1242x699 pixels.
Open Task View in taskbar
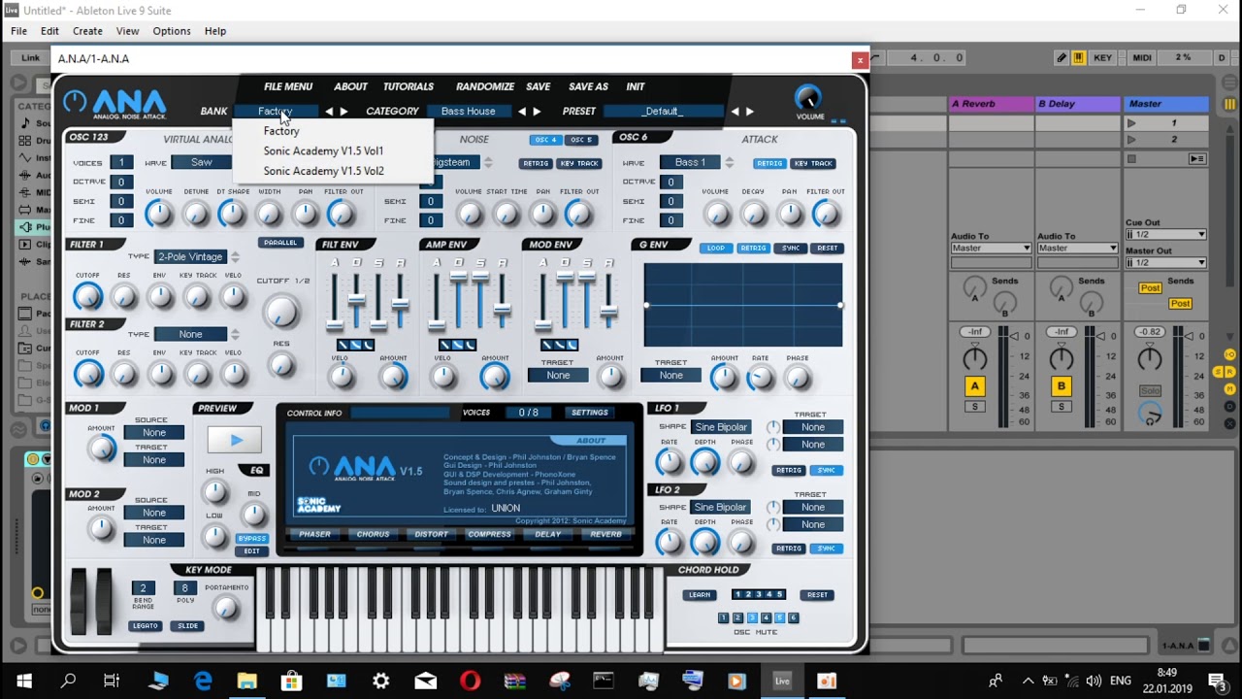tap(112, 681)
